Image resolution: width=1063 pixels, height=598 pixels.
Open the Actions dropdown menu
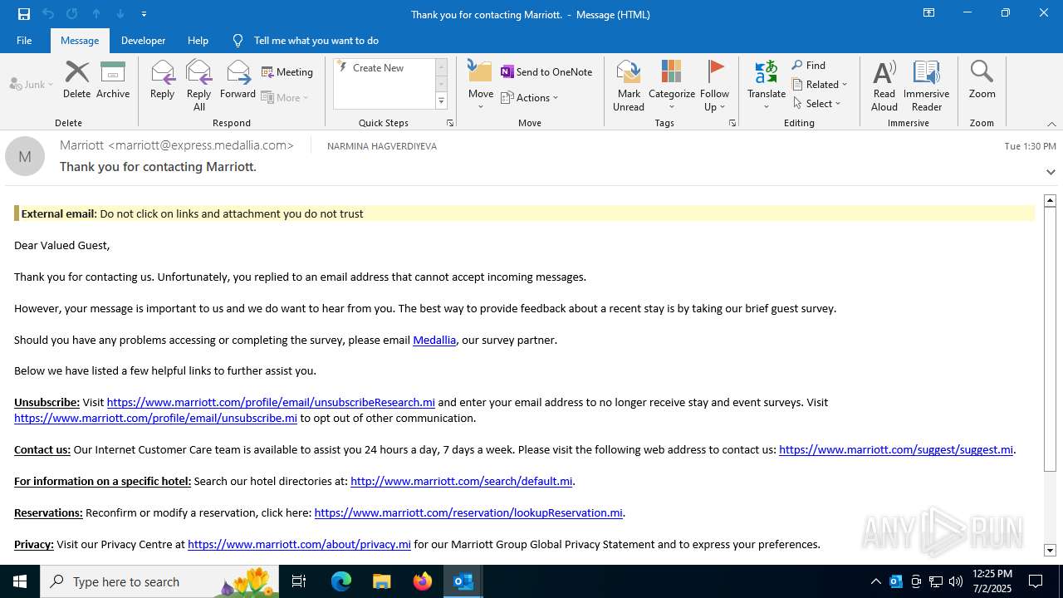point(530,97)
